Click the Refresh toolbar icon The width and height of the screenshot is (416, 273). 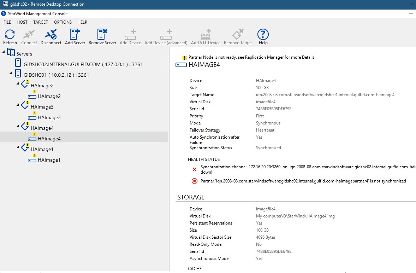point(10,34)
